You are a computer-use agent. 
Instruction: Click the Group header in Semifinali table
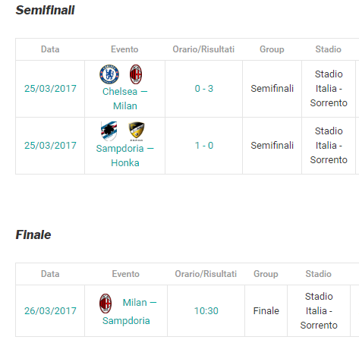coord(272,49)
